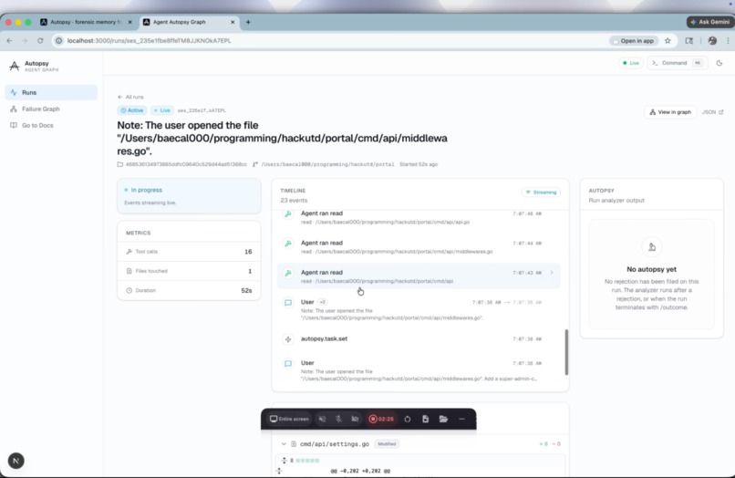This screenshot has height=478, width=735.
Task: Toggle camera in recorder bar
Action: point(355,419)
